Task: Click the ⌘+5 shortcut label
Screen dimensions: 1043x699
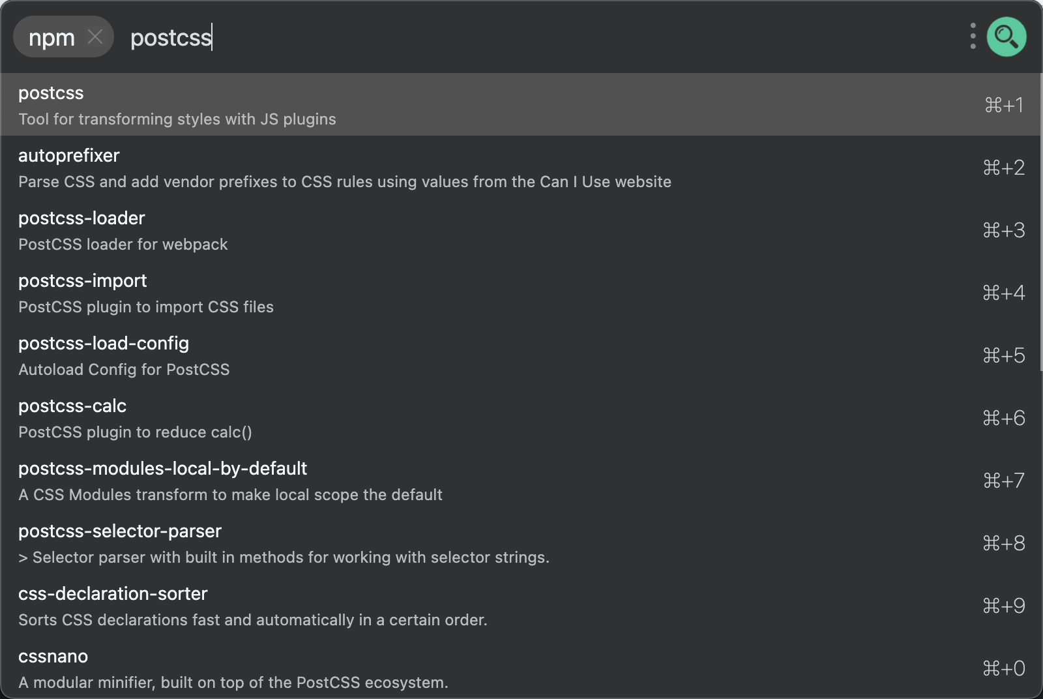Action: tap(1003, 355)
